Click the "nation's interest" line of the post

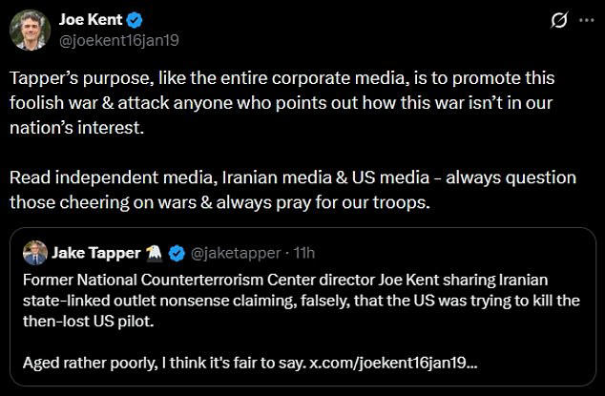[76, 127]
